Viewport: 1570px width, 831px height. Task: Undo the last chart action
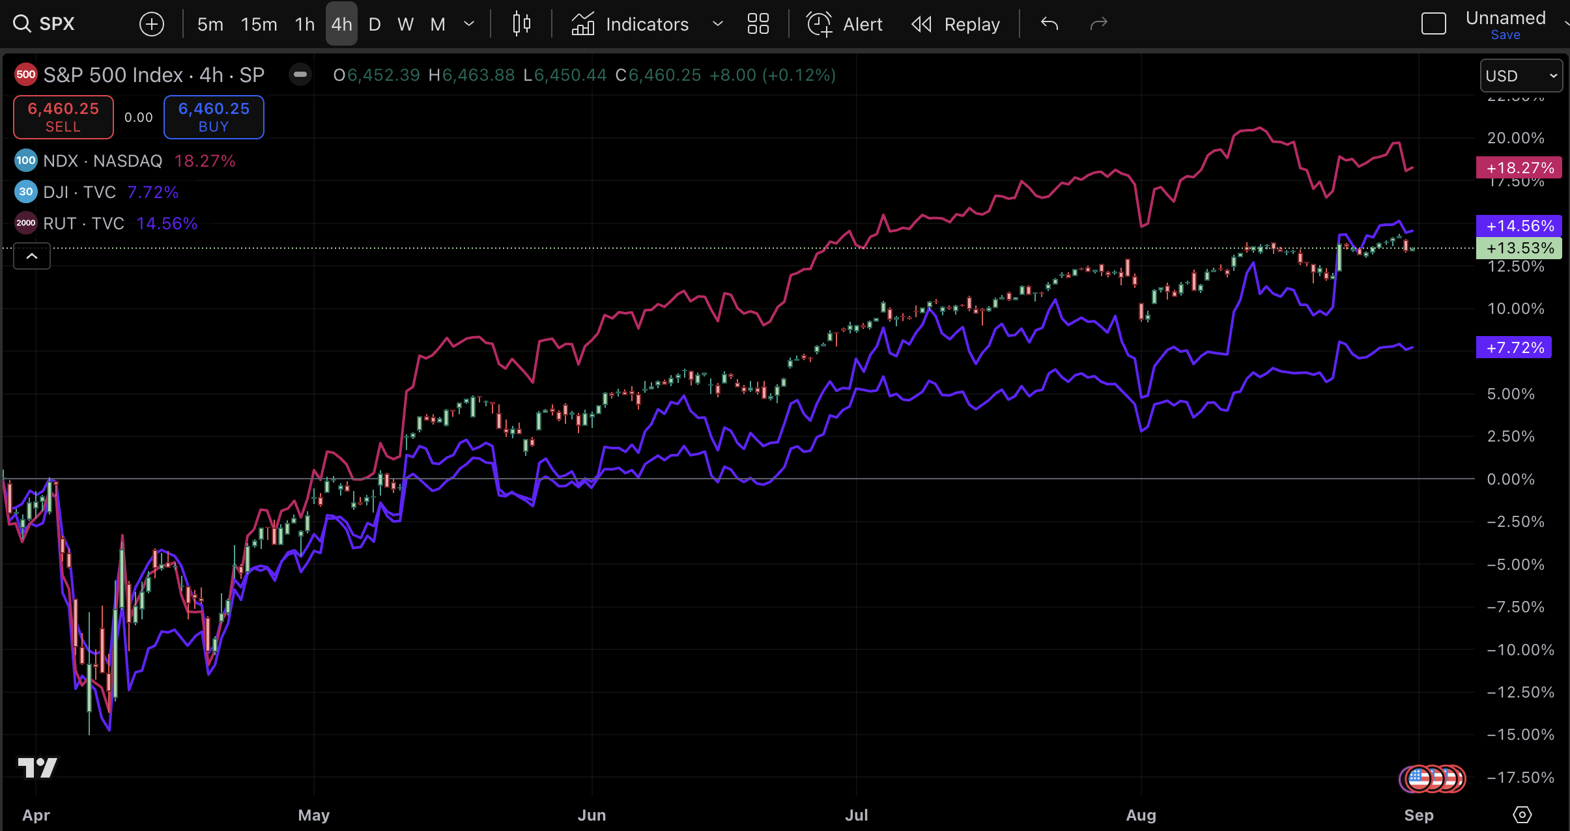[1049, 24]
